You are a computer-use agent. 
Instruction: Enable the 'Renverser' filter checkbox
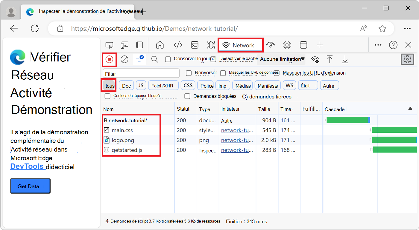pos(189,73)
